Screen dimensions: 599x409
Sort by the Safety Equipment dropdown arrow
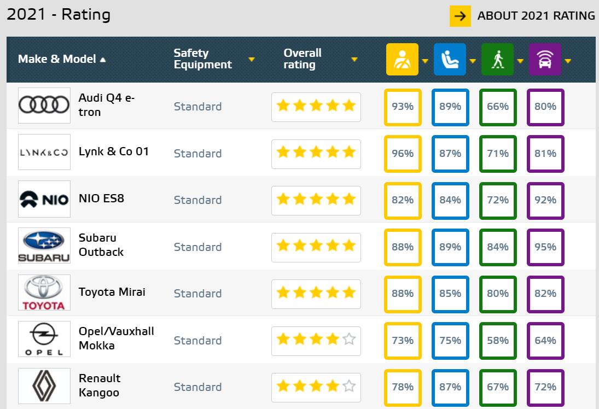[252, 60]
